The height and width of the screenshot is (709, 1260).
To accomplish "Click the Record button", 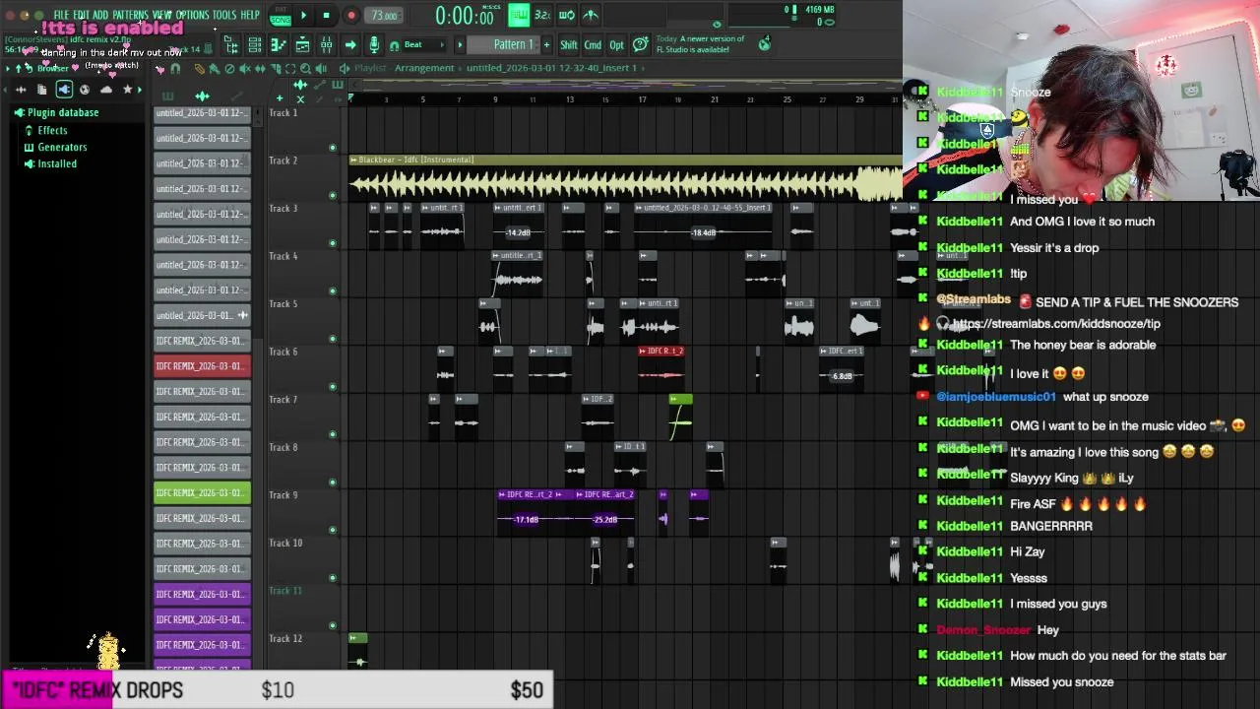I will [351, 15].
